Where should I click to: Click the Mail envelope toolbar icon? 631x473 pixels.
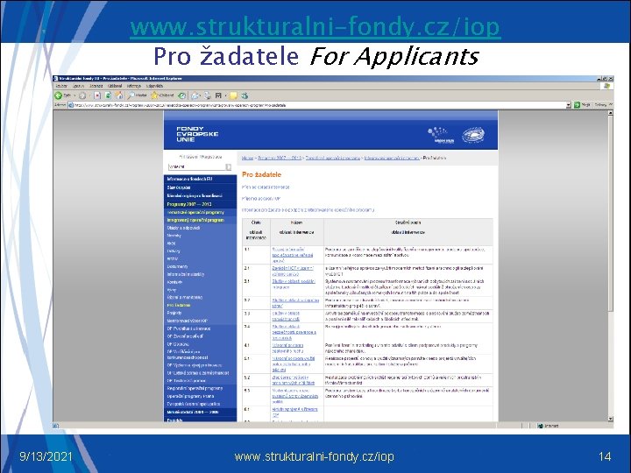pos(195,95)
